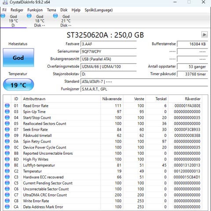The height and width of the screenshot is (211, 211).
Task: Click the next disk arrow button
Action: tap(204, 35)
